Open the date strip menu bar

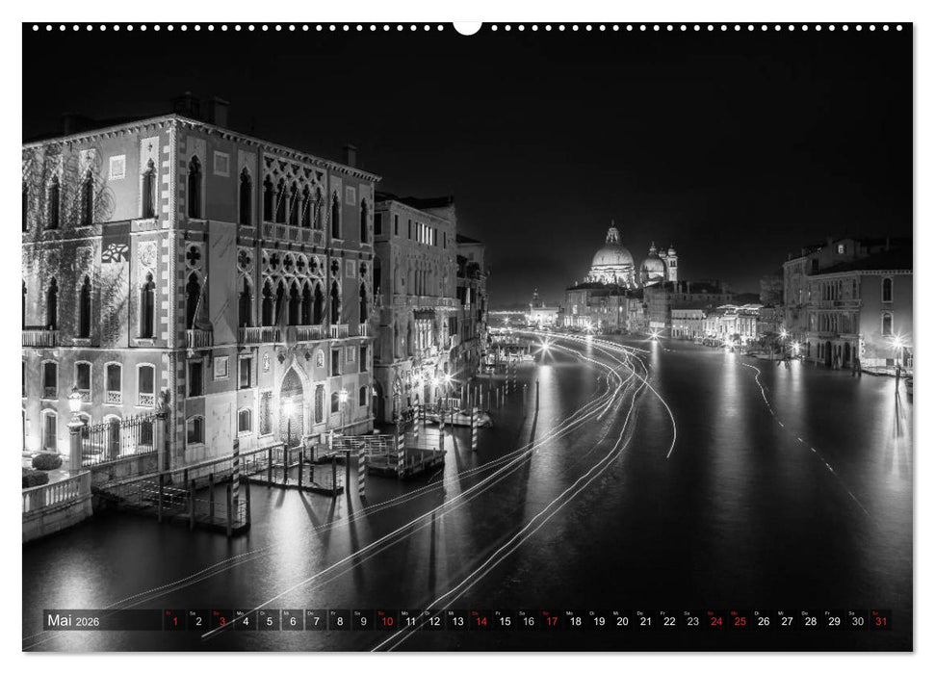coord(481,621)
